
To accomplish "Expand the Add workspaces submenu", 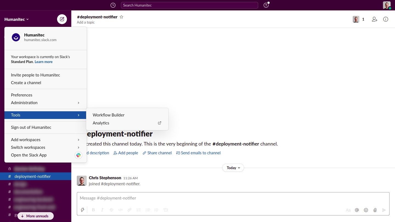I will click(46, 140).
